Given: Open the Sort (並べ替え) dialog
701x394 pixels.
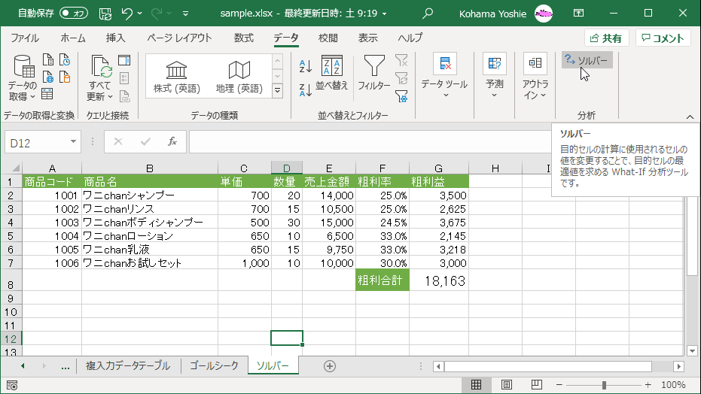Looking at the screenshot, I should click(x=332, y=73).
